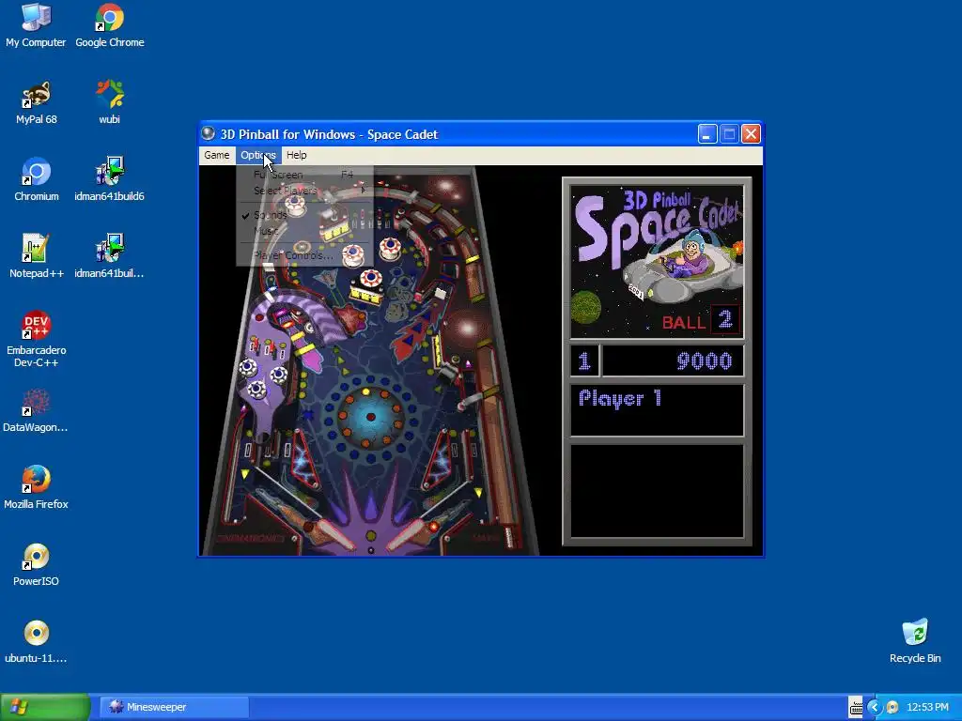Click the 12:53 PM taskbar clock
Screen dimensions: 962x721
point(927,707)
